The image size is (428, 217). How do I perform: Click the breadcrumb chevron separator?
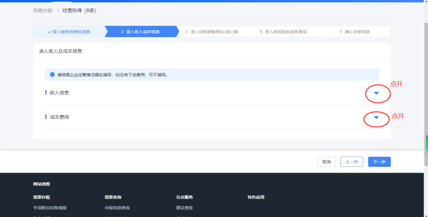(58, 11)
